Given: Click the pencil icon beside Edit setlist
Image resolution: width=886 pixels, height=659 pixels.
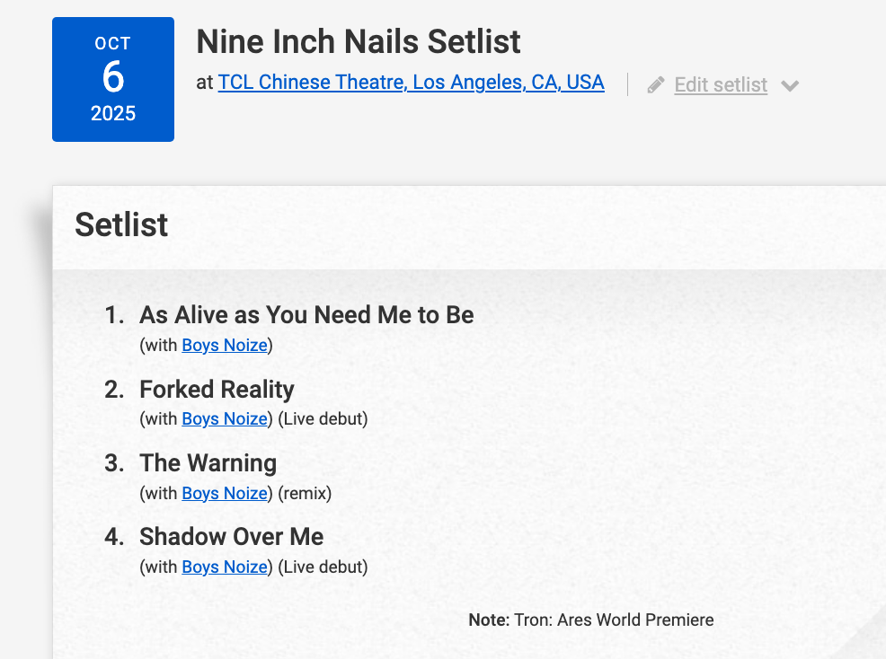Looking at the screenshot, I should tap(657, 84).
